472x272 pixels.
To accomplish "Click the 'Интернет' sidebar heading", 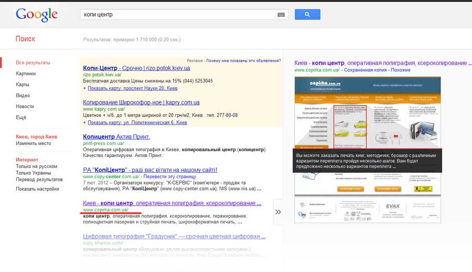I will [x=27, y=160].
